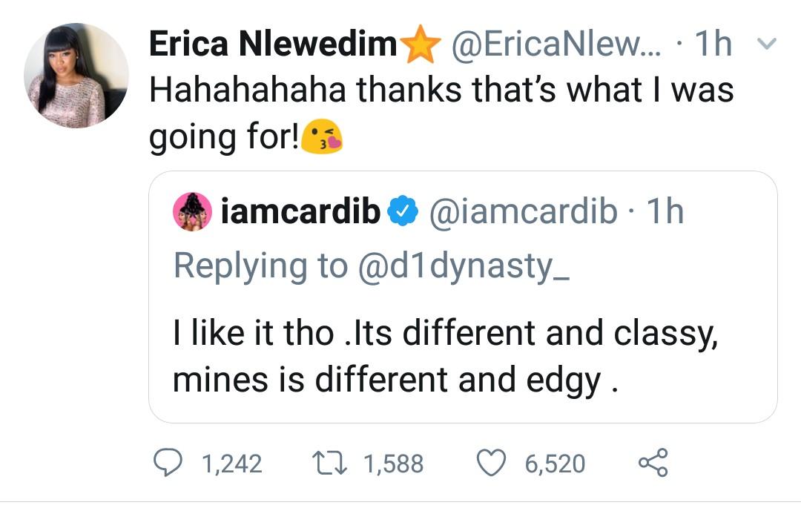Click the 6,520 likes count
This screenshot has width=801, height=508.
pos(555,464)
